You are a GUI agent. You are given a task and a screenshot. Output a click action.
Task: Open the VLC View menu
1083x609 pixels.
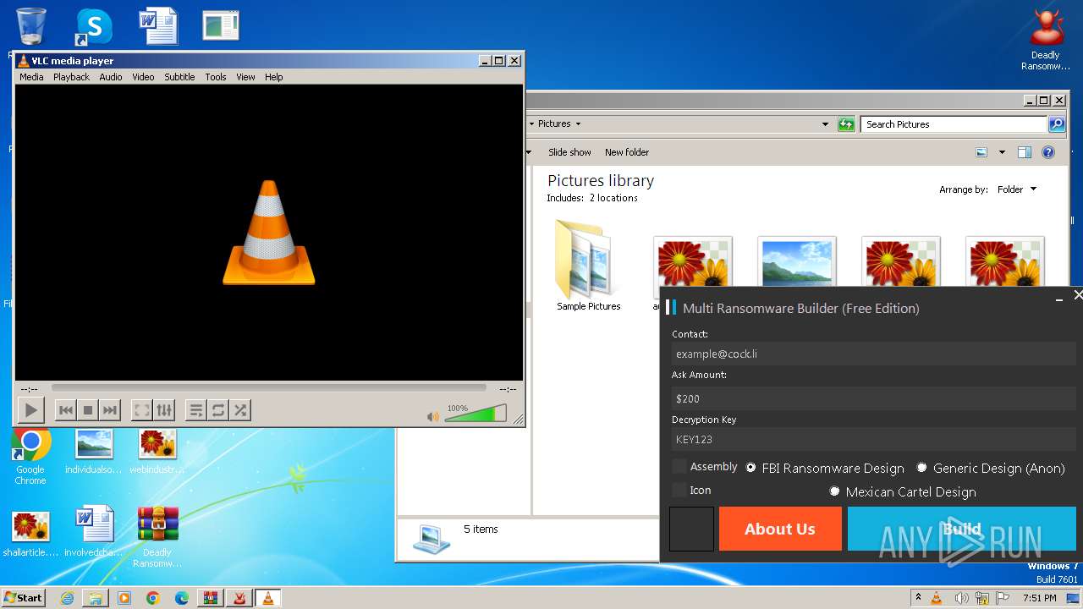(x=245, y=77)
